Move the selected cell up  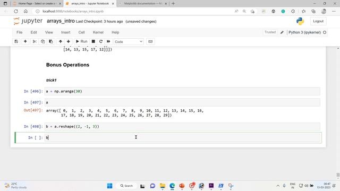coord(61,41)
